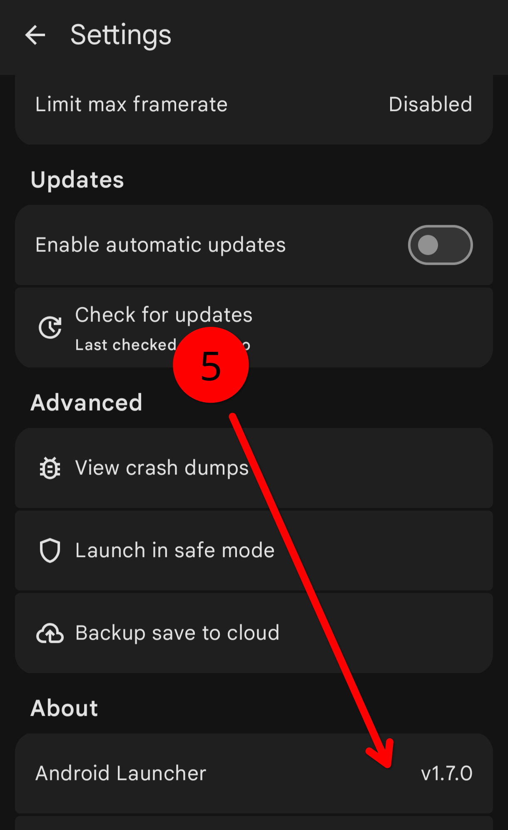Tap the shield icon for safe mode
The width and height of the screenshot is (508, 830).
coord(50,550)
